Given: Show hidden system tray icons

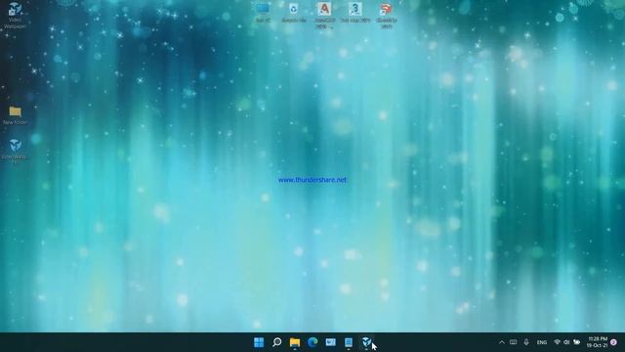Looking at the screenshot, I should point(501,342).
